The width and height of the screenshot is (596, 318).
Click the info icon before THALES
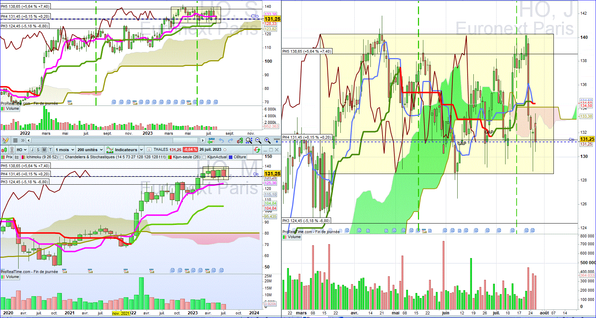point(149,150)
